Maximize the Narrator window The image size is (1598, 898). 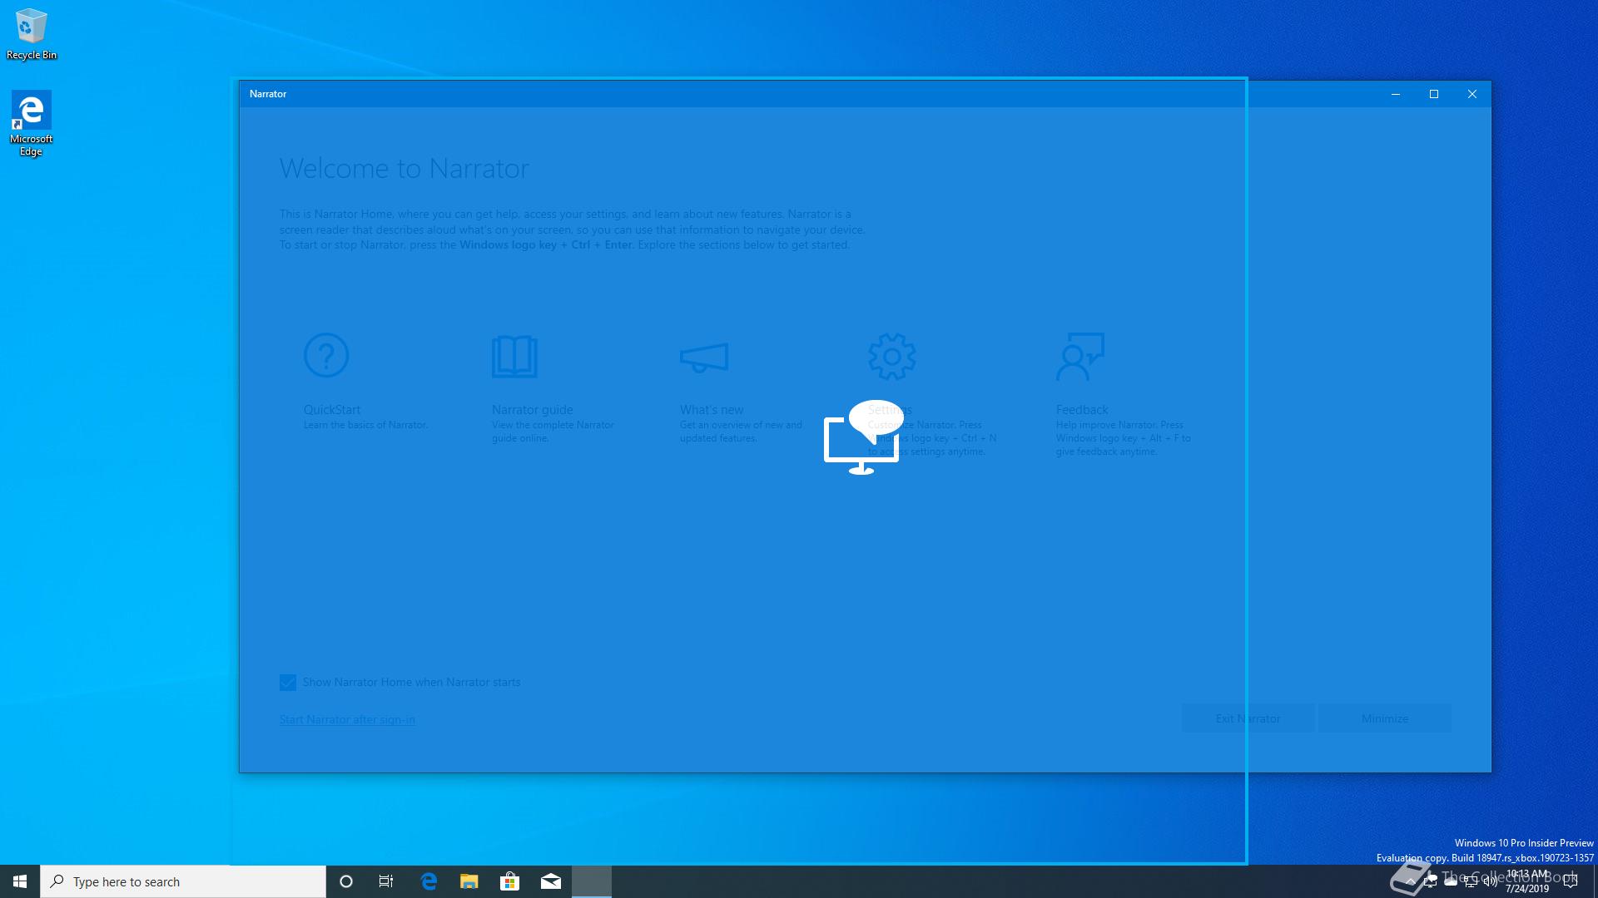1434,94
